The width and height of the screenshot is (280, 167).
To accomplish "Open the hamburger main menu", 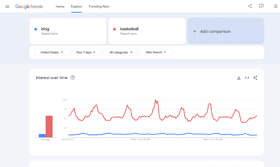I will [x=7, y=7].
